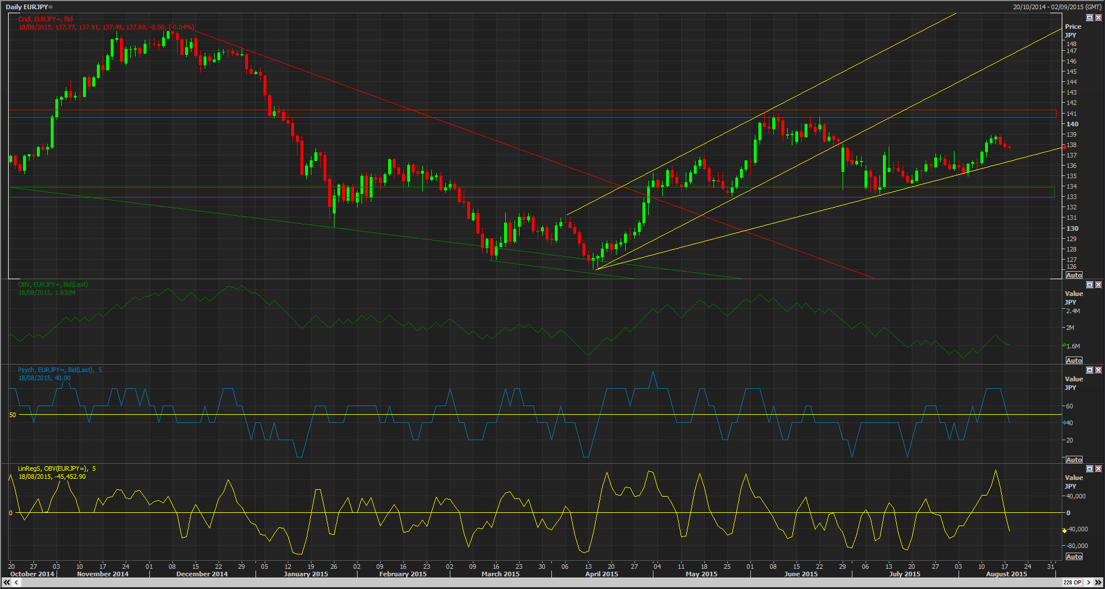This screenshot has width=1105, height=589.
Task: Click March 2015 on the time axis
Action: click(x=501, y=574)
